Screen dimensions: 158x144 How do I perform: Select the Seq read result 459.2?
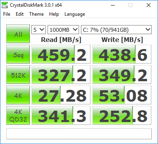click(x=61, y=54)
